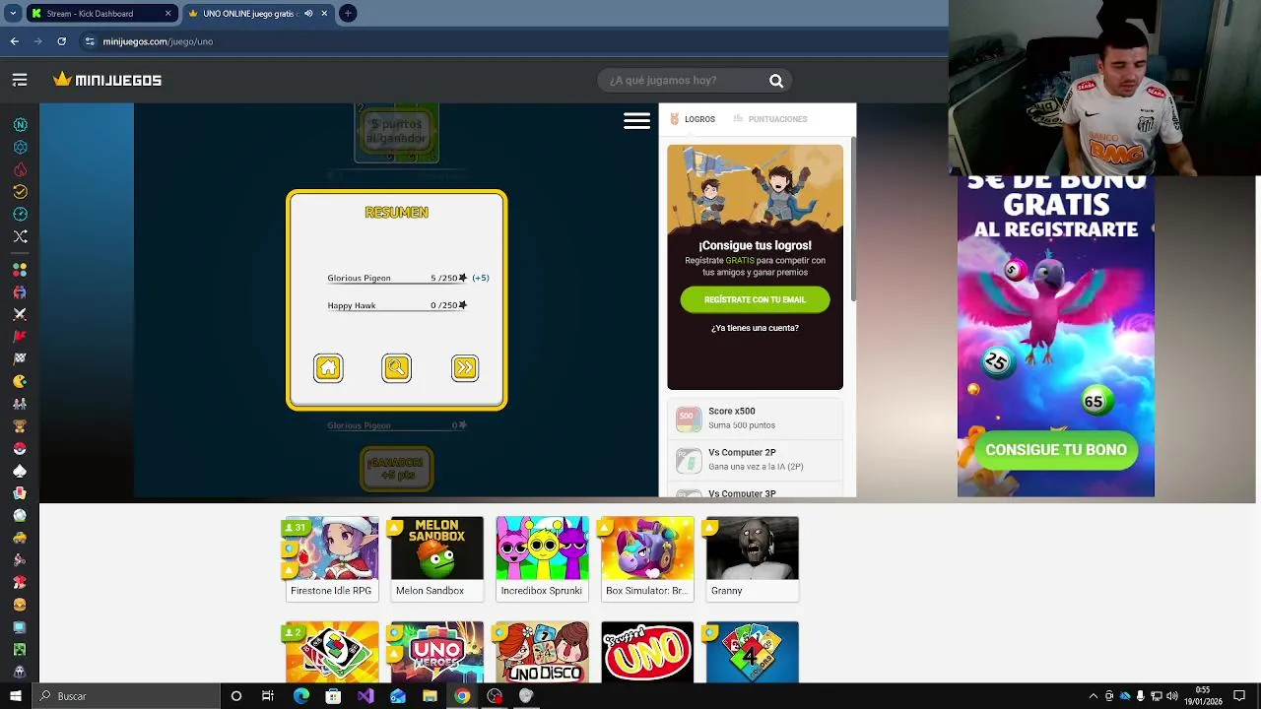Open the colorful dots category icon
The width and height of the screenshot is (1261, 709).
click(x=20, y=270)
